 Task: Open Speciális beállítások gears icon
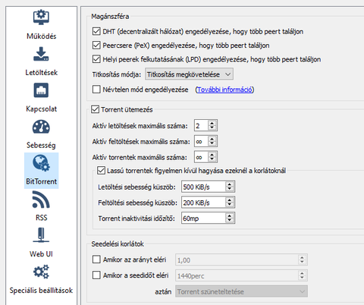41,272
